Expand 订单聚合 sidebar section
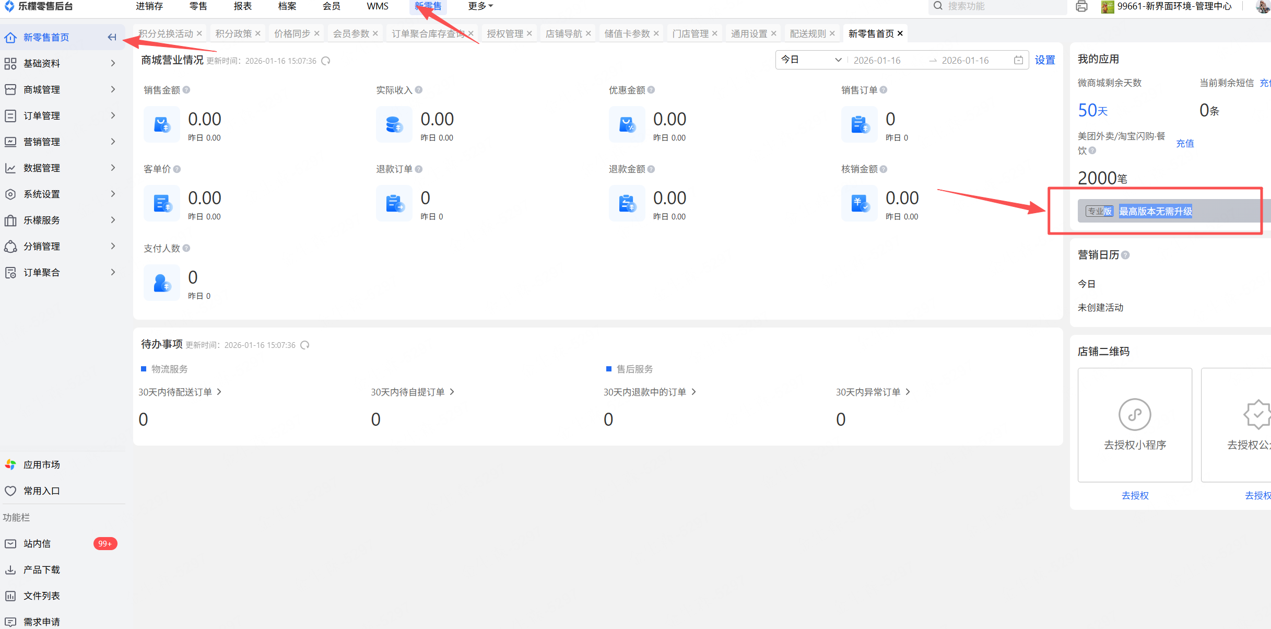This screenshot has height=629, width=1271. pos(61,272)
